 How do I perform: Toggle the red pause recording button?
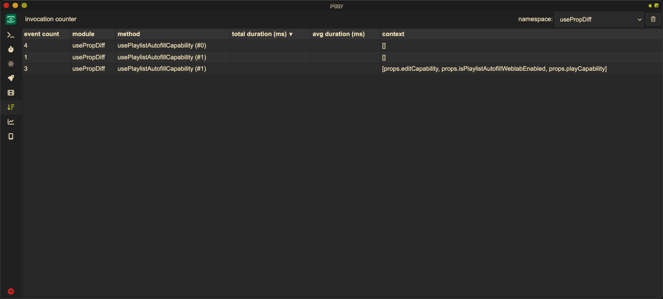tap(11, 291)
